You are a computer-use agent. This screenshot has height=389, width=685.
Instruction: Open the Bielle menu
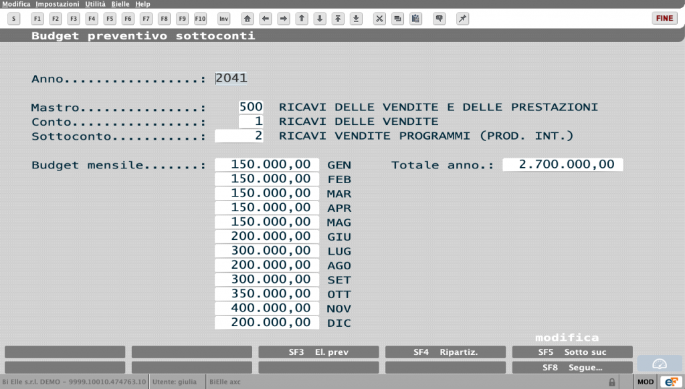[120, 4]
